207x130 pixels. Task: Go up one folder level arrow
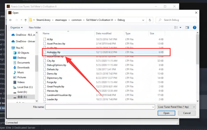tap(25, 20)
